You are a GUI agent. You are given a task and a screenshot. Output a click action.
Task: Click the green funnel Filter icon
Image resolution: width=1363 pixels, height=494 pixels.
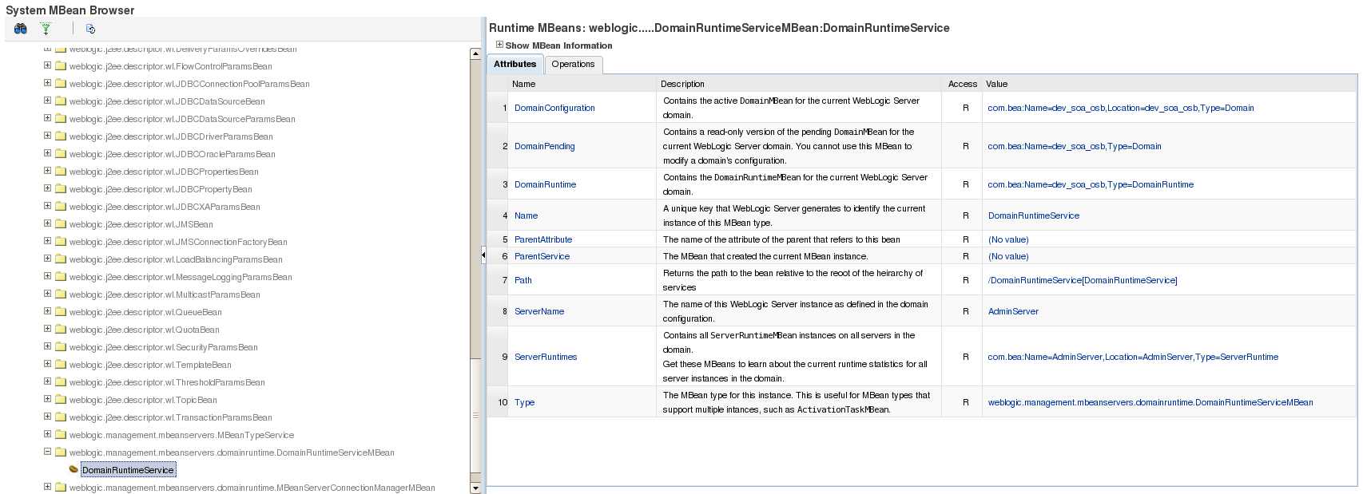point(46,29)
